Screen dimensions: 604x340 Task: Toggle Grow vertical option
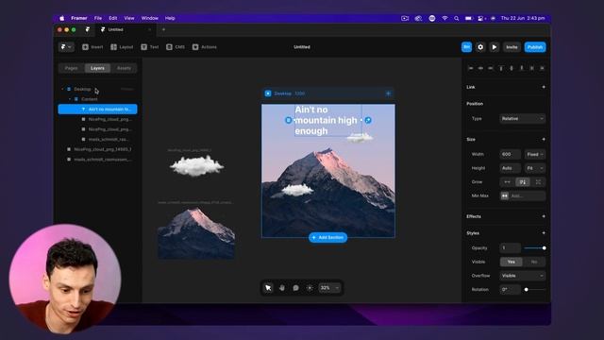[x=523, y=182]
